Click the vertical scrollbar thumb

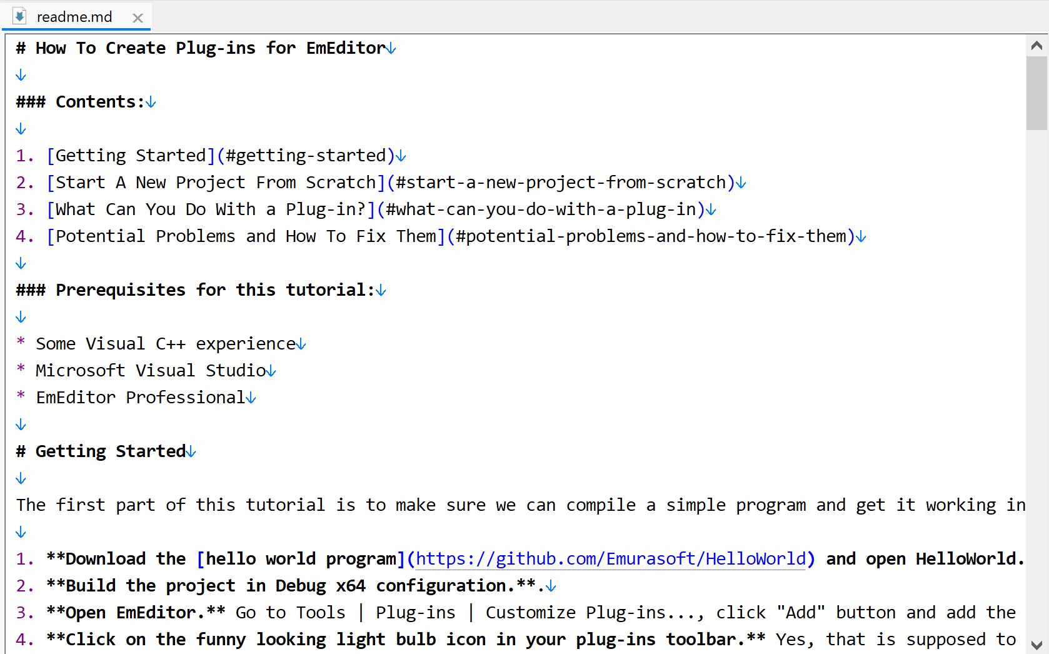[x=1036, y=93]
